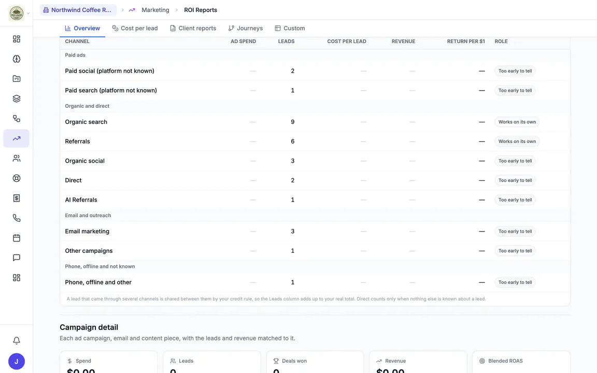Click the LEADS column header

pos(286,41)
